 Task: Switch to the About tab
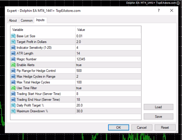point(13,20)
